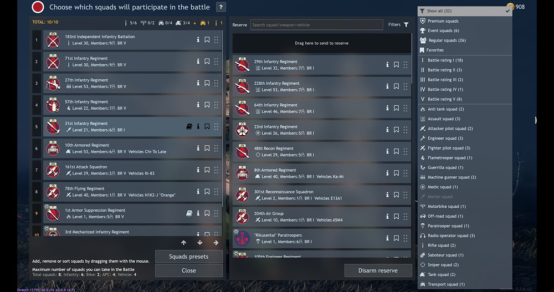Bookmark 301st Reconnaissance Squadron

point(397,195)
